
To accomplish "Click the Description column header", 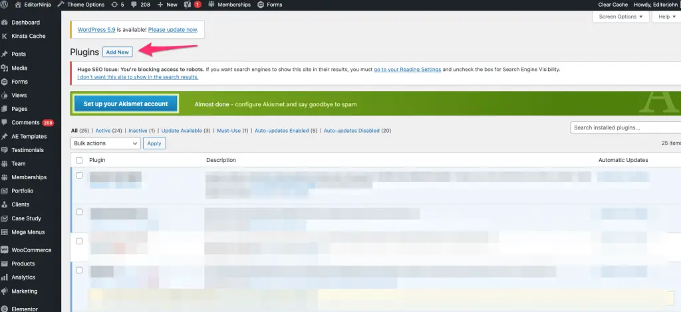I will pos(221,160).
